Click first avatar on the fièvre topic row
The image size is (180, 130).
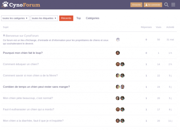pos(118,75)
